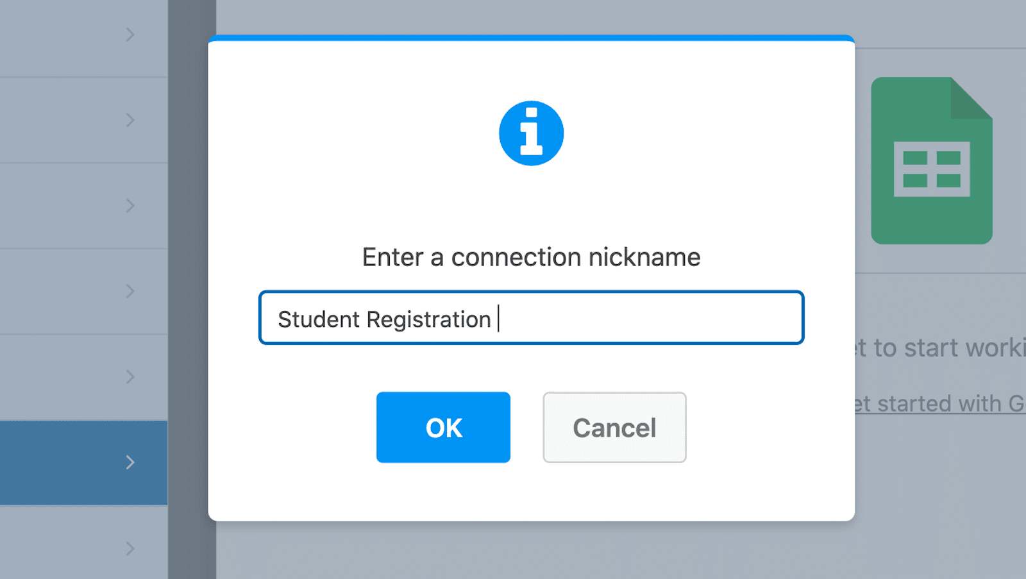1026x579 pixels.
Task: Click the "to start worki" background text
Action: [943, 348]
